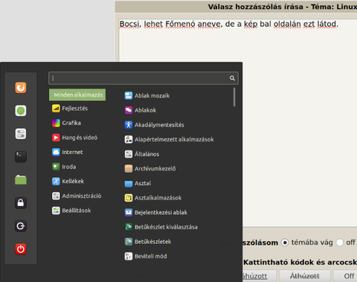
Task: Open the Beállítások category
Action: pyautogui.click(x=71, y=211)
